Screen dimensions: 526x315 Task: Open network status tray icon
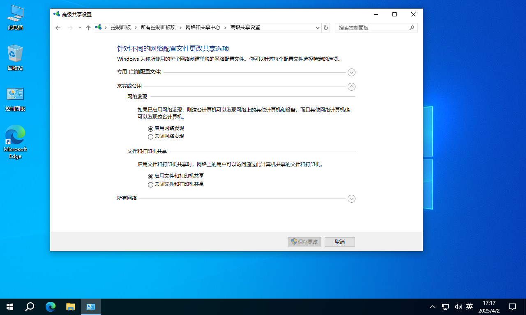(x=445, y=307)
